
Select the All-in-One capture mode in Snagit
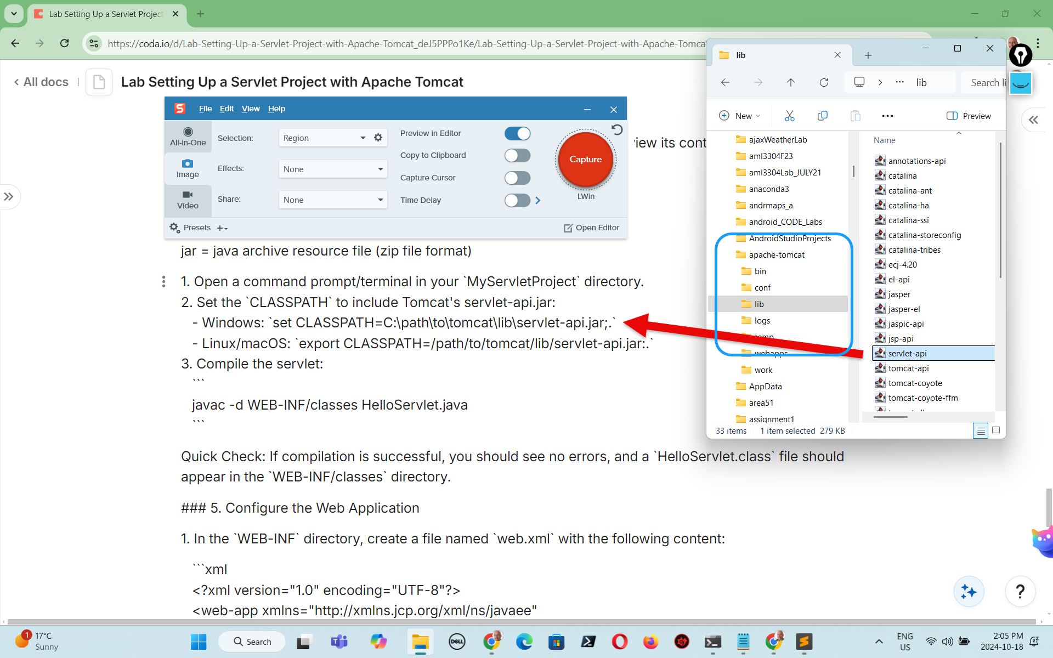(x=188, y=137)
